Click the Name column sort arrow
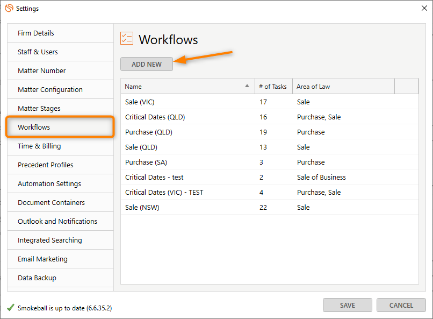Image resolution: width=433 pixels, height=319 pixels. pos(247,86)
